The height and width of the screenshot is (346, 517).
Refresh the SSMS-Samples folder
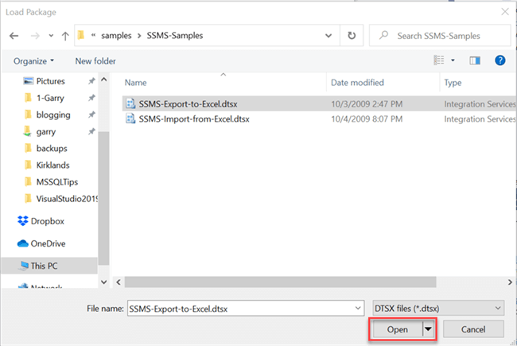pos(352,35)
